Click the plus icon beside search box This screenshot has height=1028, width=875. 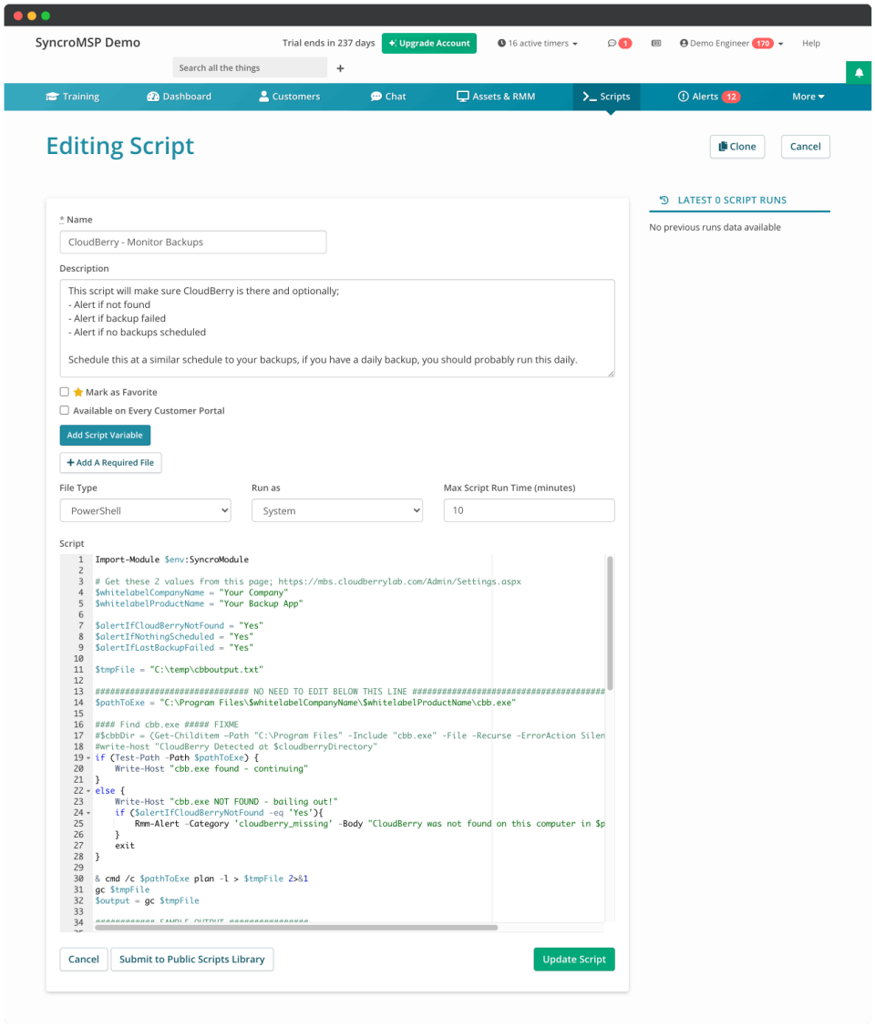pos(340,68)
